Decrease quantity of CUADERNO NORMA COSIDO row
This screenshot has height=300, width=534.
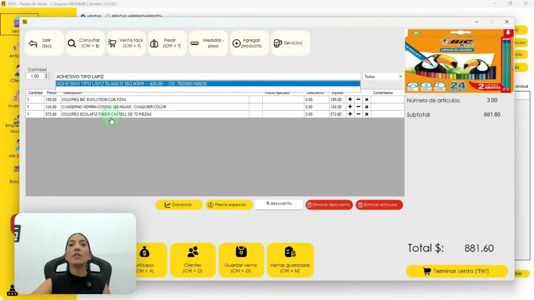pyautogui.click(x=358, y=107)
